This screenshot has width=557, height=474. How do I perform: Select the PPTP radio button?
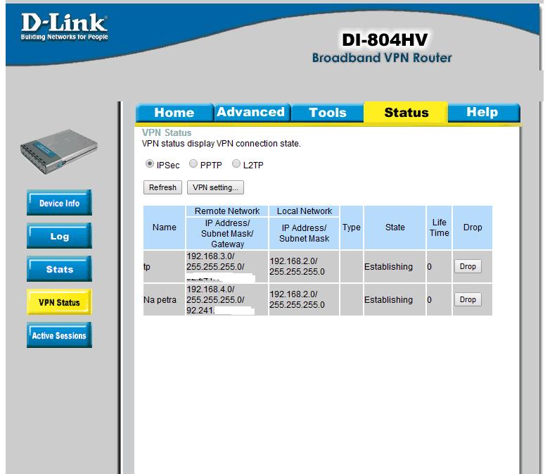(x=193, y=163)
